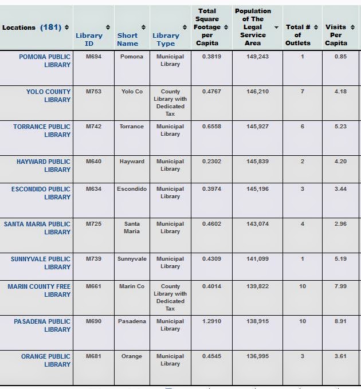The height and width of the screenshot is (389, 361).
Task: Select population value 143,074
Action: point(257,224)
